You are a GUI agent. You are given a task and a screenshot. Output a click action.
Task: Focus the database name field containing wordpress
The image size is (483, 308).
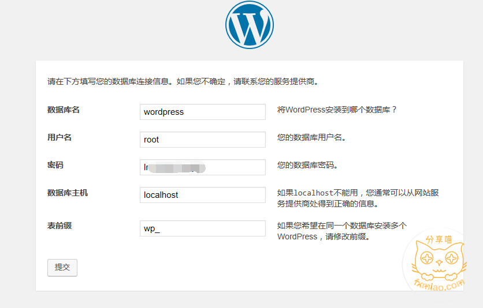pos(203,112)
